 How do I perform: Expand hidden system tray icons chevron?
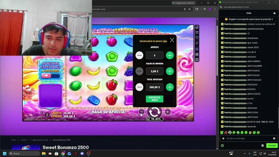pos(245,153)
